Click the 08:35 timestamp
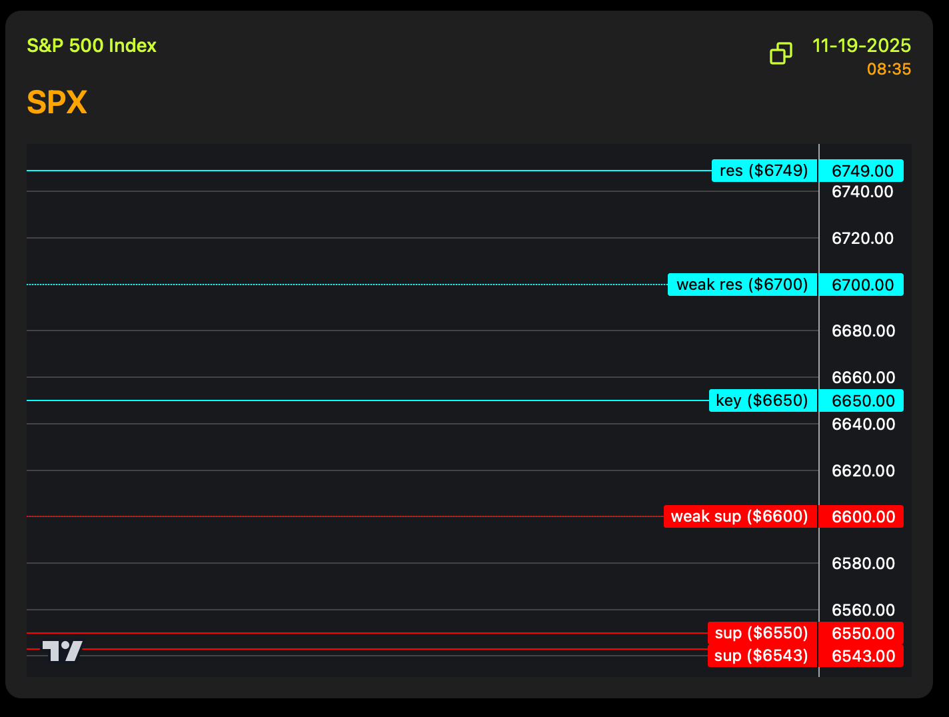Viewport: 949px width, 717px height. tap(888, 69)
